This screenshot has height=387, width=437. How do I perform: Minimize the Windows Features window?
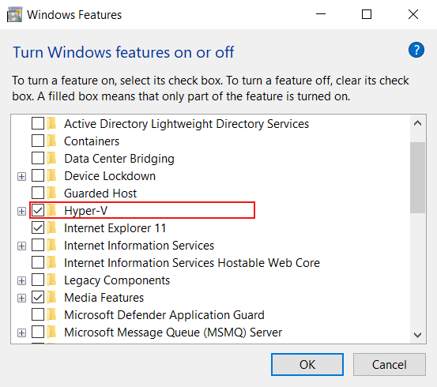click(321, 14)
